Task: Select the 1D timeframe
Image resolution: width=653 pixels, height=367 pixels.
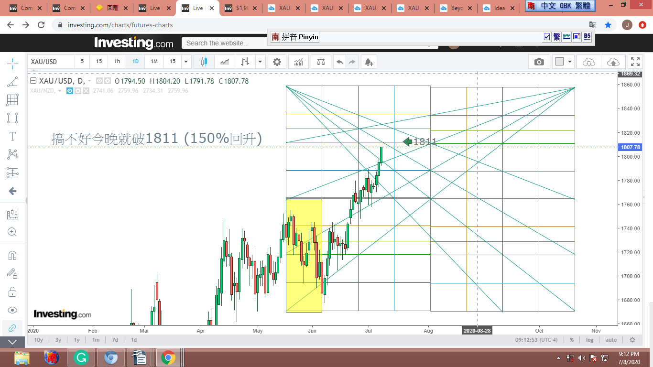Action: (135, 62)
